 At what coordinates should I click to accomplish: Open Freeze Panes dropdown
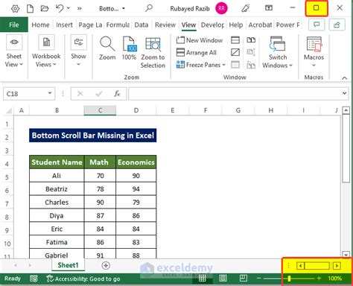pos(201,65)
